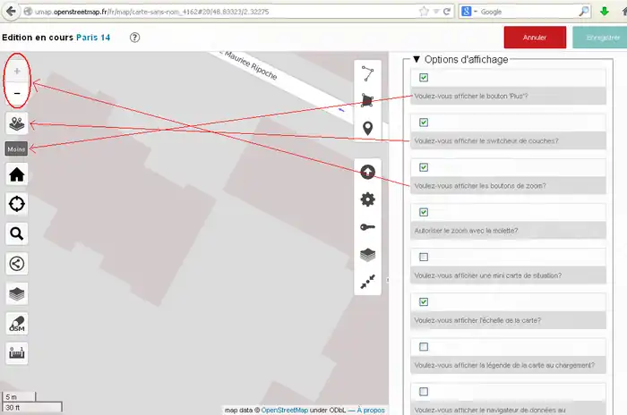This screenshot has height=415, width=627.
Task: Click the zoom out minus button
Action: click(x=17, y=94)
